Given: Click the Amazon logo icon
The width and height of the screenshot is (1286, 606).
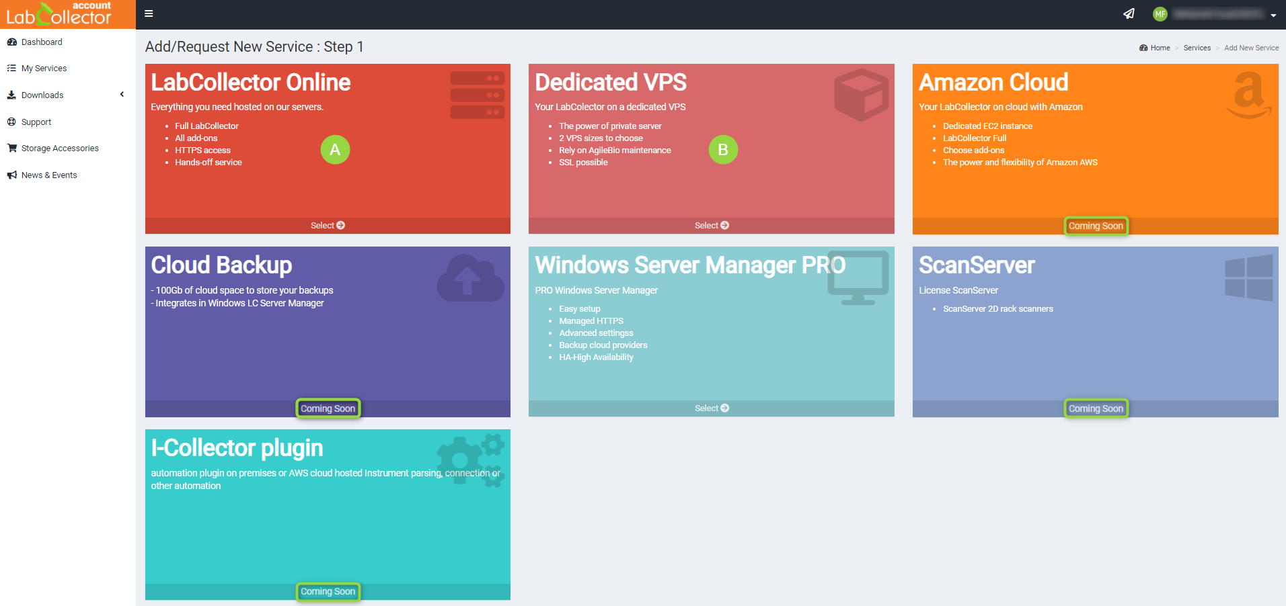Looking at the screenshot, I should [x=1249, y=95].
